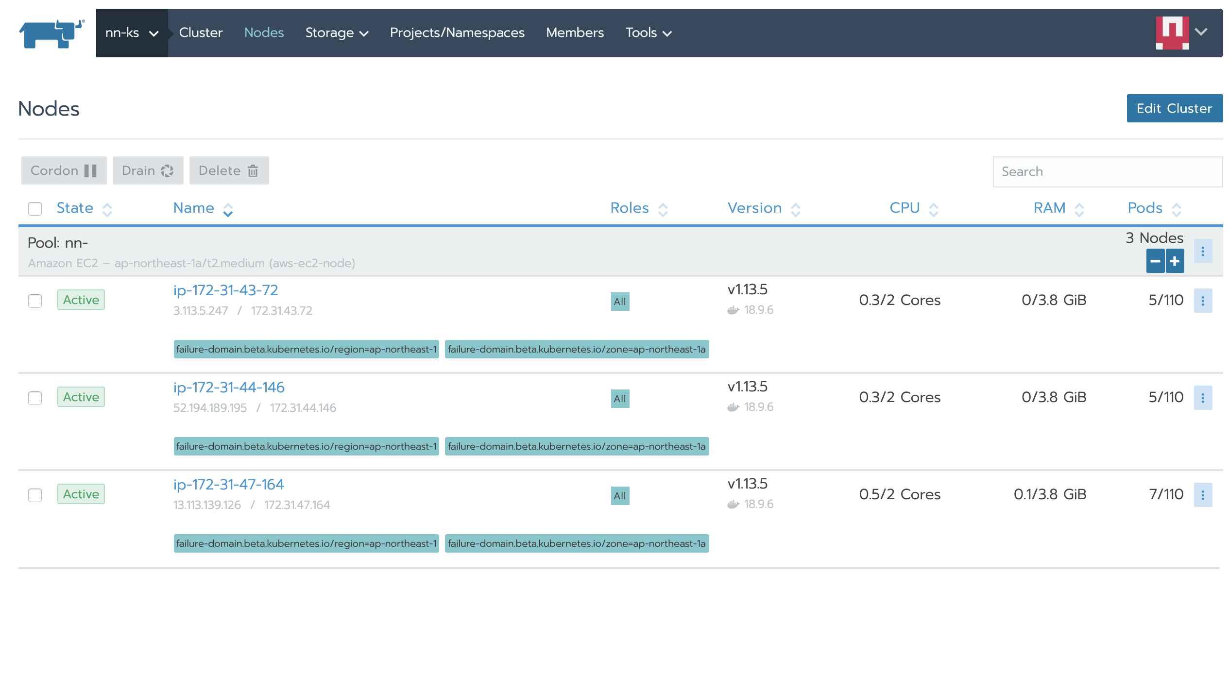
Task: Open kebab menu for ip-172-31-44-146
Action: pyautogui.click(x=1203, y=398)
